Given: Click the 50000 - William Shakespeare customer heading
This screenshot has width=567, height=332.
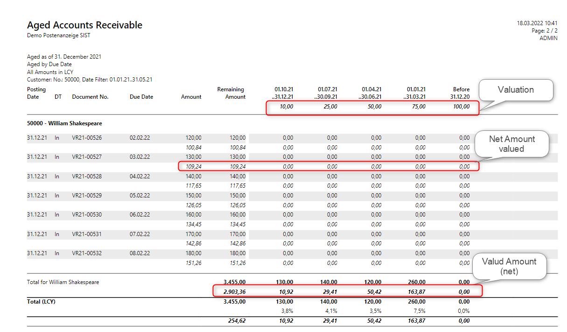Looking at the screenshot, I should coord(64,123).
